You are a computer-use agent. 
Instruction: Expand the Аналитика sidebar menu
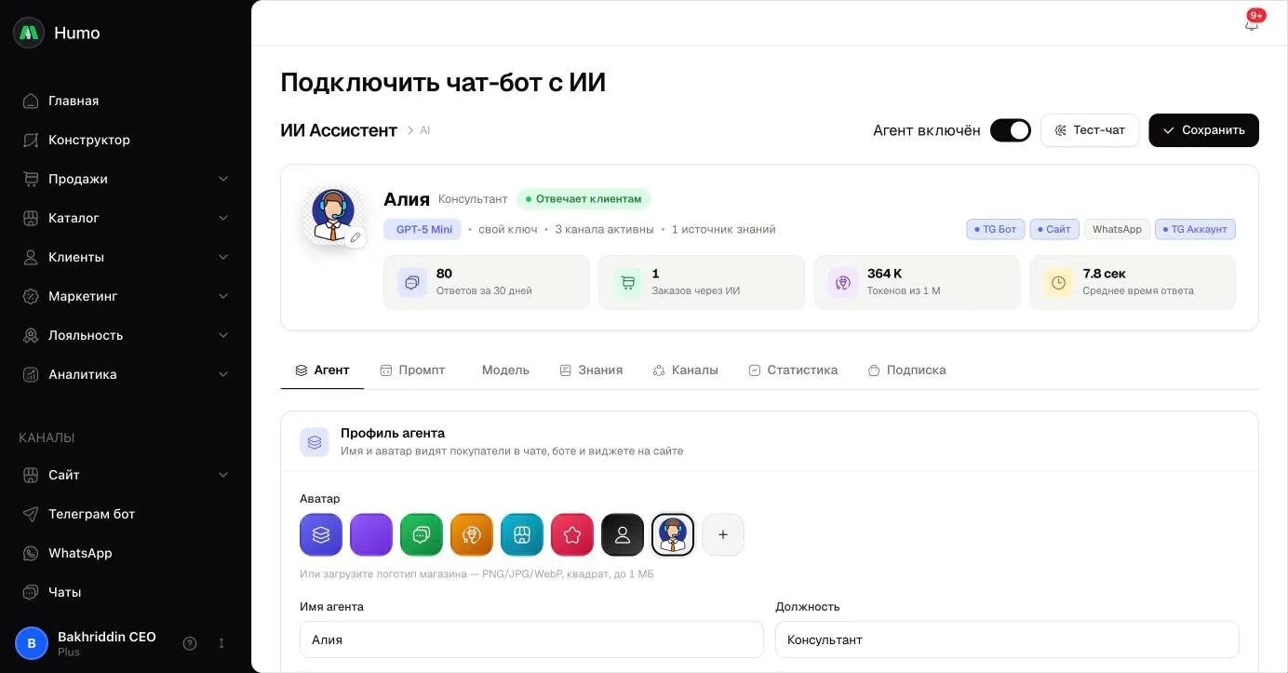coord(126,374)
